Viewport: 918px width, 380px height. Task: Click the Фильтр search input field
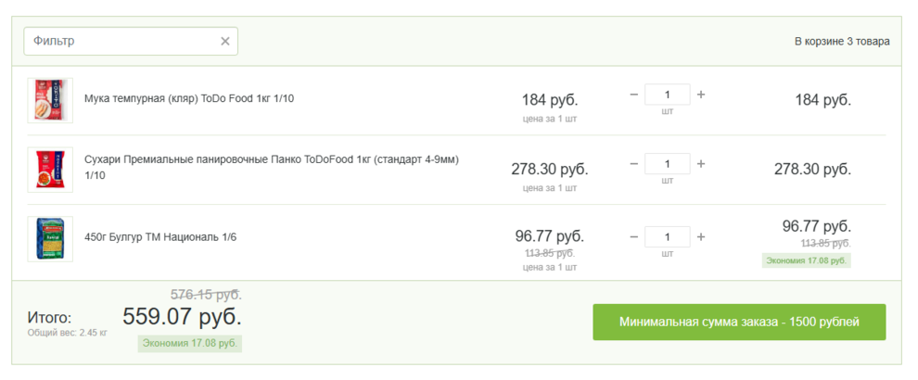click(121, 41)
